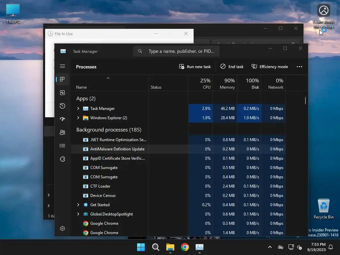Expand the Windows Explorer (2) process group
Viewport: 340px width, 255px height.
click(78, 118)
